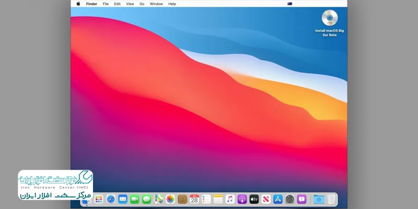Launch Safari from the Dock
Screen dimensions: 418x209
111,199
